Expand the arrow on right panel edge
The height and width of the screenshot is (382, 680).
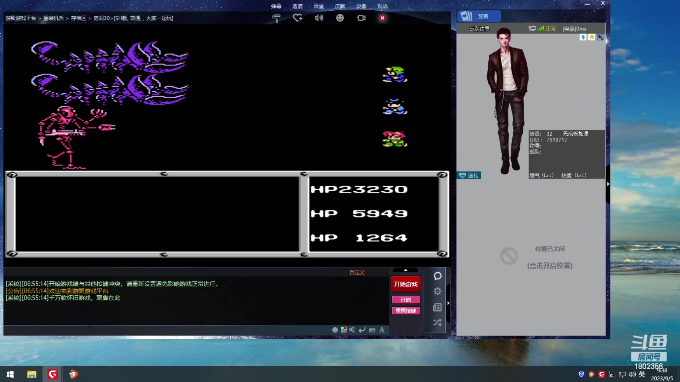[x=608, y=184]
